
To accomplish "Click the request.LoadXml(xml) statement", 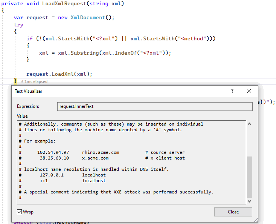I will (x=59, y=74).
